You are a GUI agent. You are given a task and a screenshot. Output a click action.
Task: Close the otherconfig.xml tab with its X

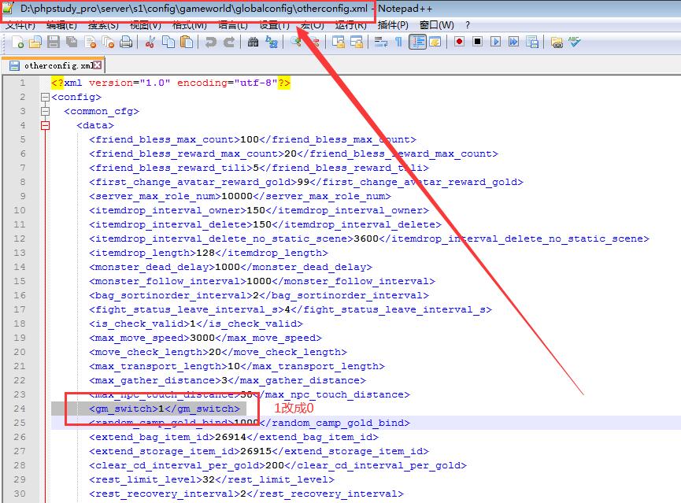point(97,65)
